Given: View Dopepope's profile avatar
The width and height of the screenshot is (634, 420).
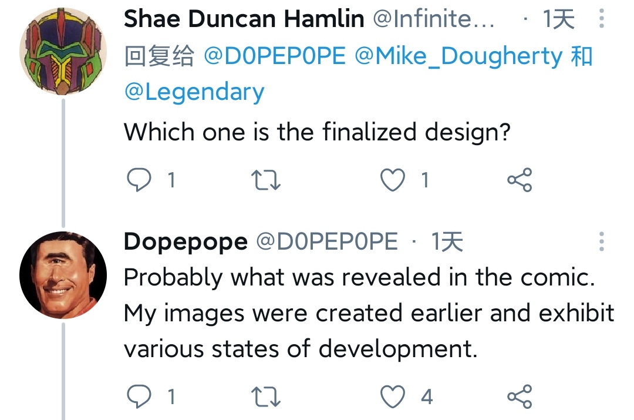Looking at the screenshot, I should click(x=63, y=275).
